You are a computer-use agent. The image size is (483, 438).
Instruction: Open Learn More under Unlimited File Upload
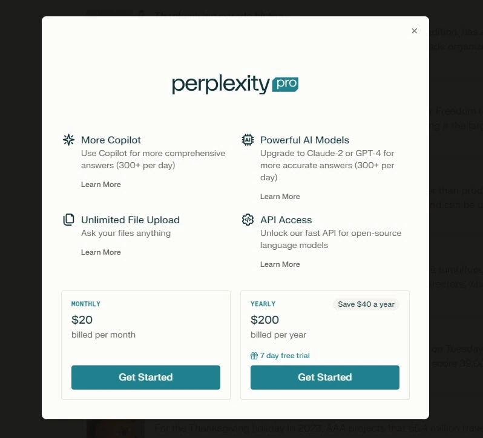coord(100,252)
